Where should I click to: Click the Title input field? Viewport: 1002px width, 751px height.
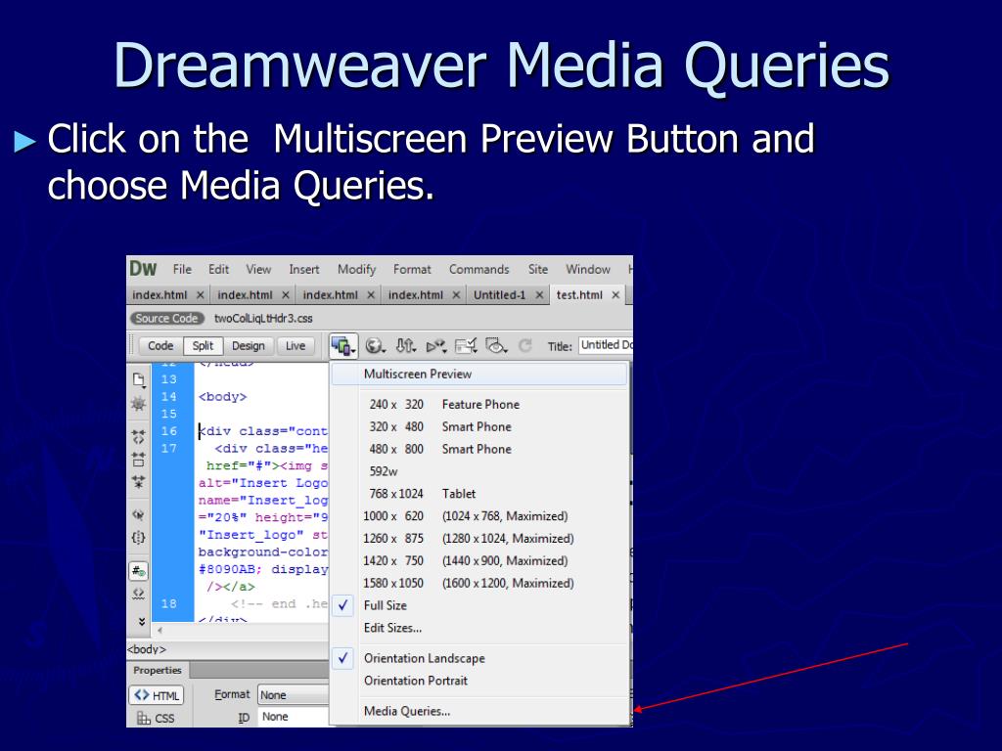pyautogui.click(x=606, y=345)
